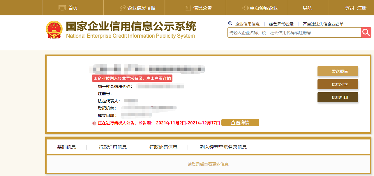Select the 企业信用信息 search category
Screen dimensions: 374x176
point(247,24)
